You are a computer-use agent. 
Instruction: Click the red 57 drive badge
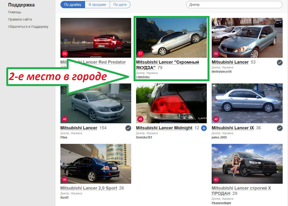coord(140,54)
